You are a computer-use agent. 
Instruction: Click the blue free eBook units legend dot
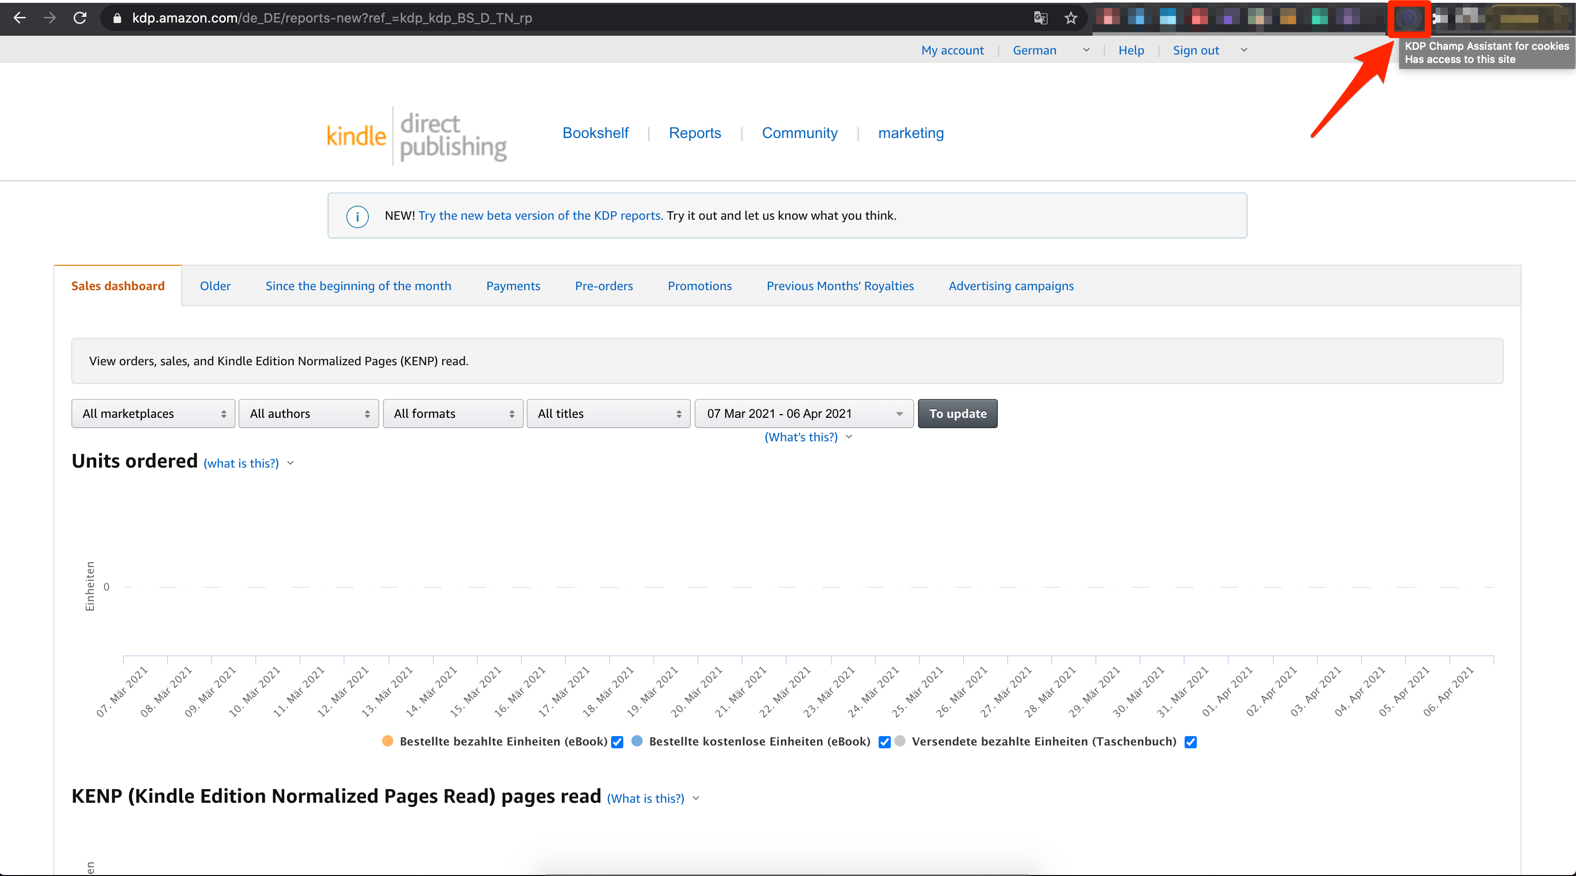(637, 741)
